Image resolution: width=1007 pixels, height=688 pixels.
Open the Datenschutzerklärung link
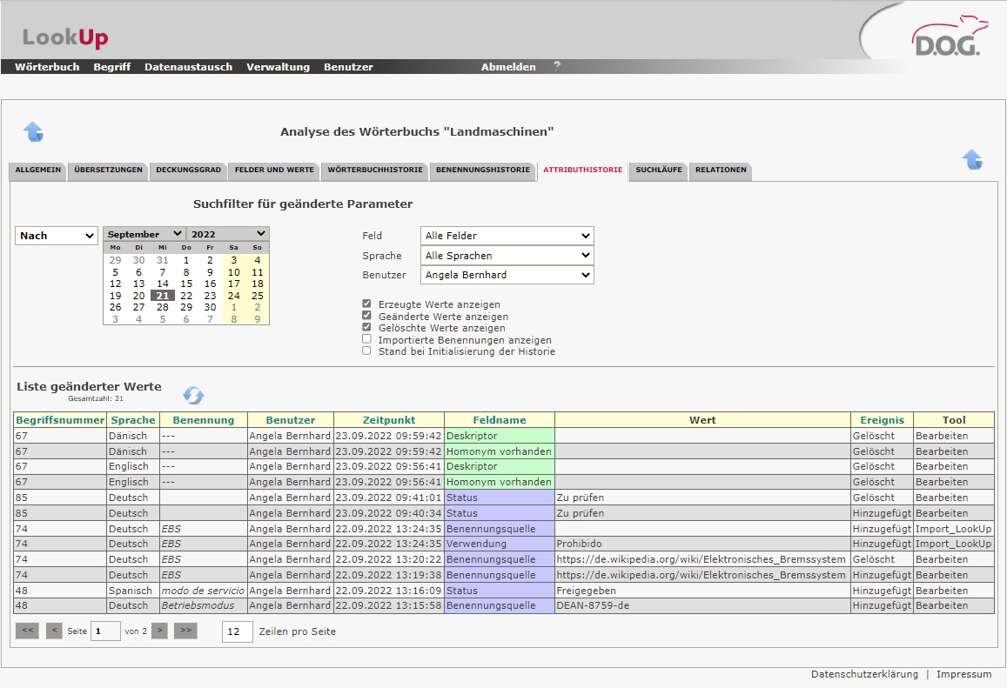click(864, 674)
